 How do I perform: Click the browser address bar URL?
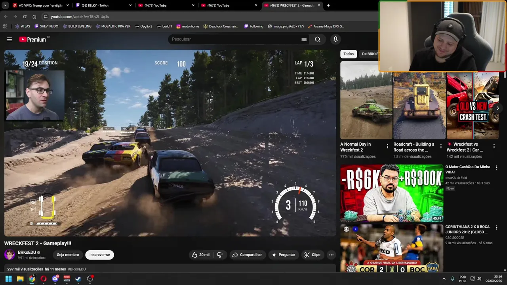tap(80, 17)
